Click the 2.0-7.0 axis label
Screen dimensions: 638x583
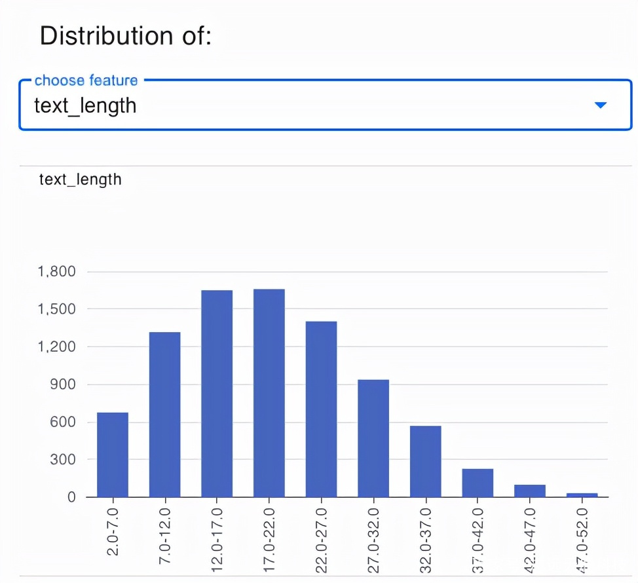(x=113, y=532)
